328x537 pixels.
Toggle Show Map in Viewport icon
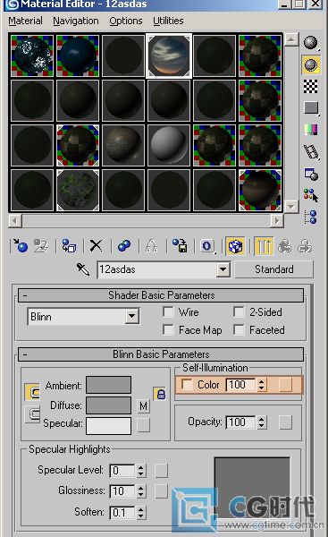[235, 245]
